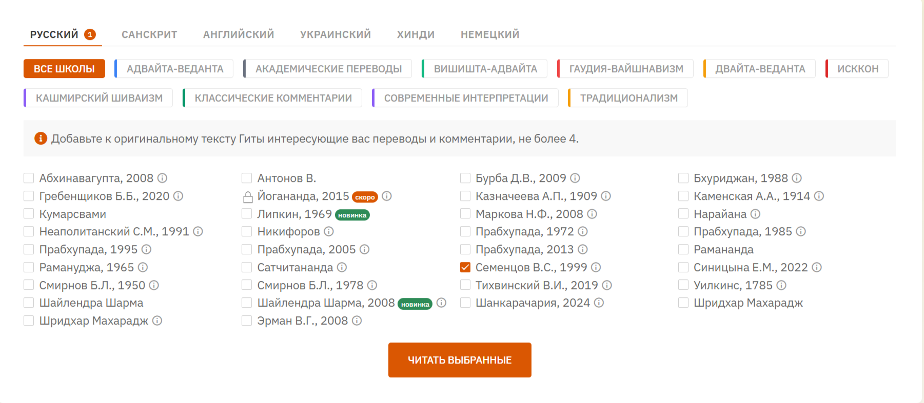The width and height of the screenshot is (924, 403).
Task: Open info icon next to Рамануджа, 1965
Action: point(143,267)
